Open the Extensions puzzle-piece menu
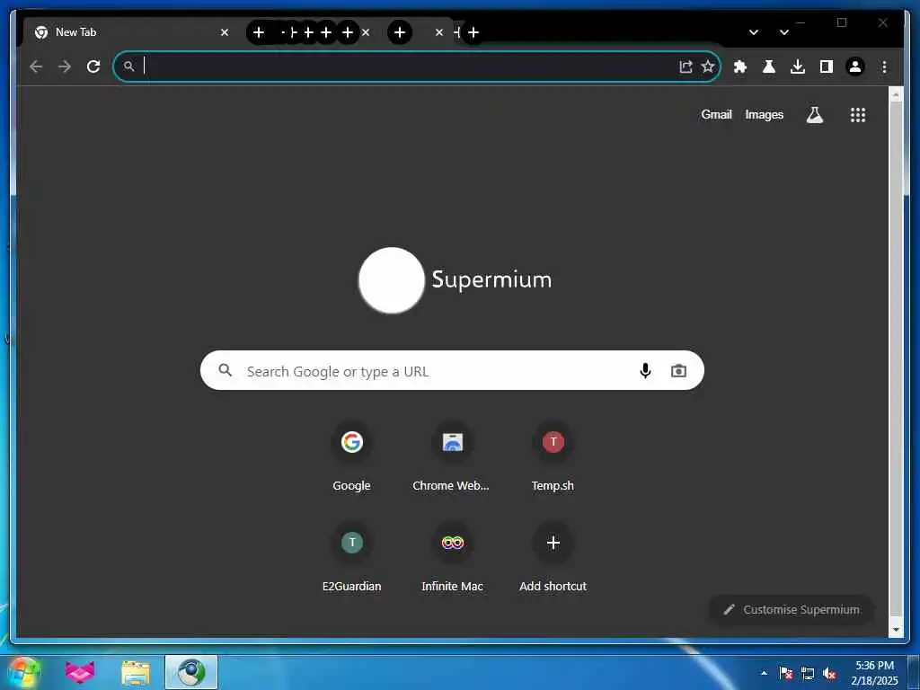This screenshot has height=690, width=920. click(x=740, y=66)
